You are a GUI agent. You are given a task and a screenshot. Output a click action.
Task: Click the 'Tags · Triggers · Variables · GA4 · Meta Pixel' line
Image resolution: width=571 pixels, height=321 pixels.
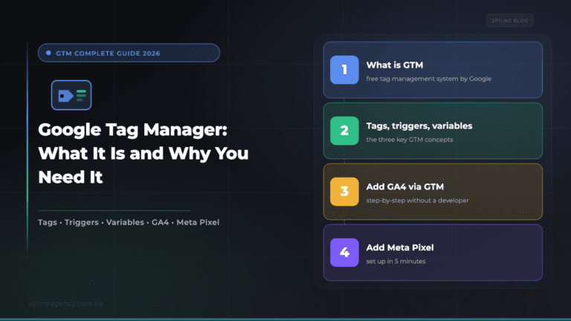(x=129, y=222)
